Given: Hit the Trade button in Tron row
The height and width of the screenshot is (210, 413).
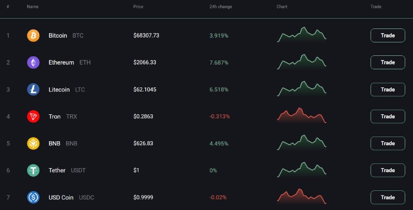Looking at the screenshot, I should 388,116.
